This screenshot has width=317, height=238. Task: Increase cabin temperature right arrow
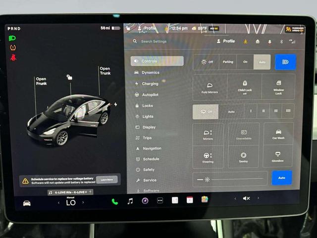point(83,202)
